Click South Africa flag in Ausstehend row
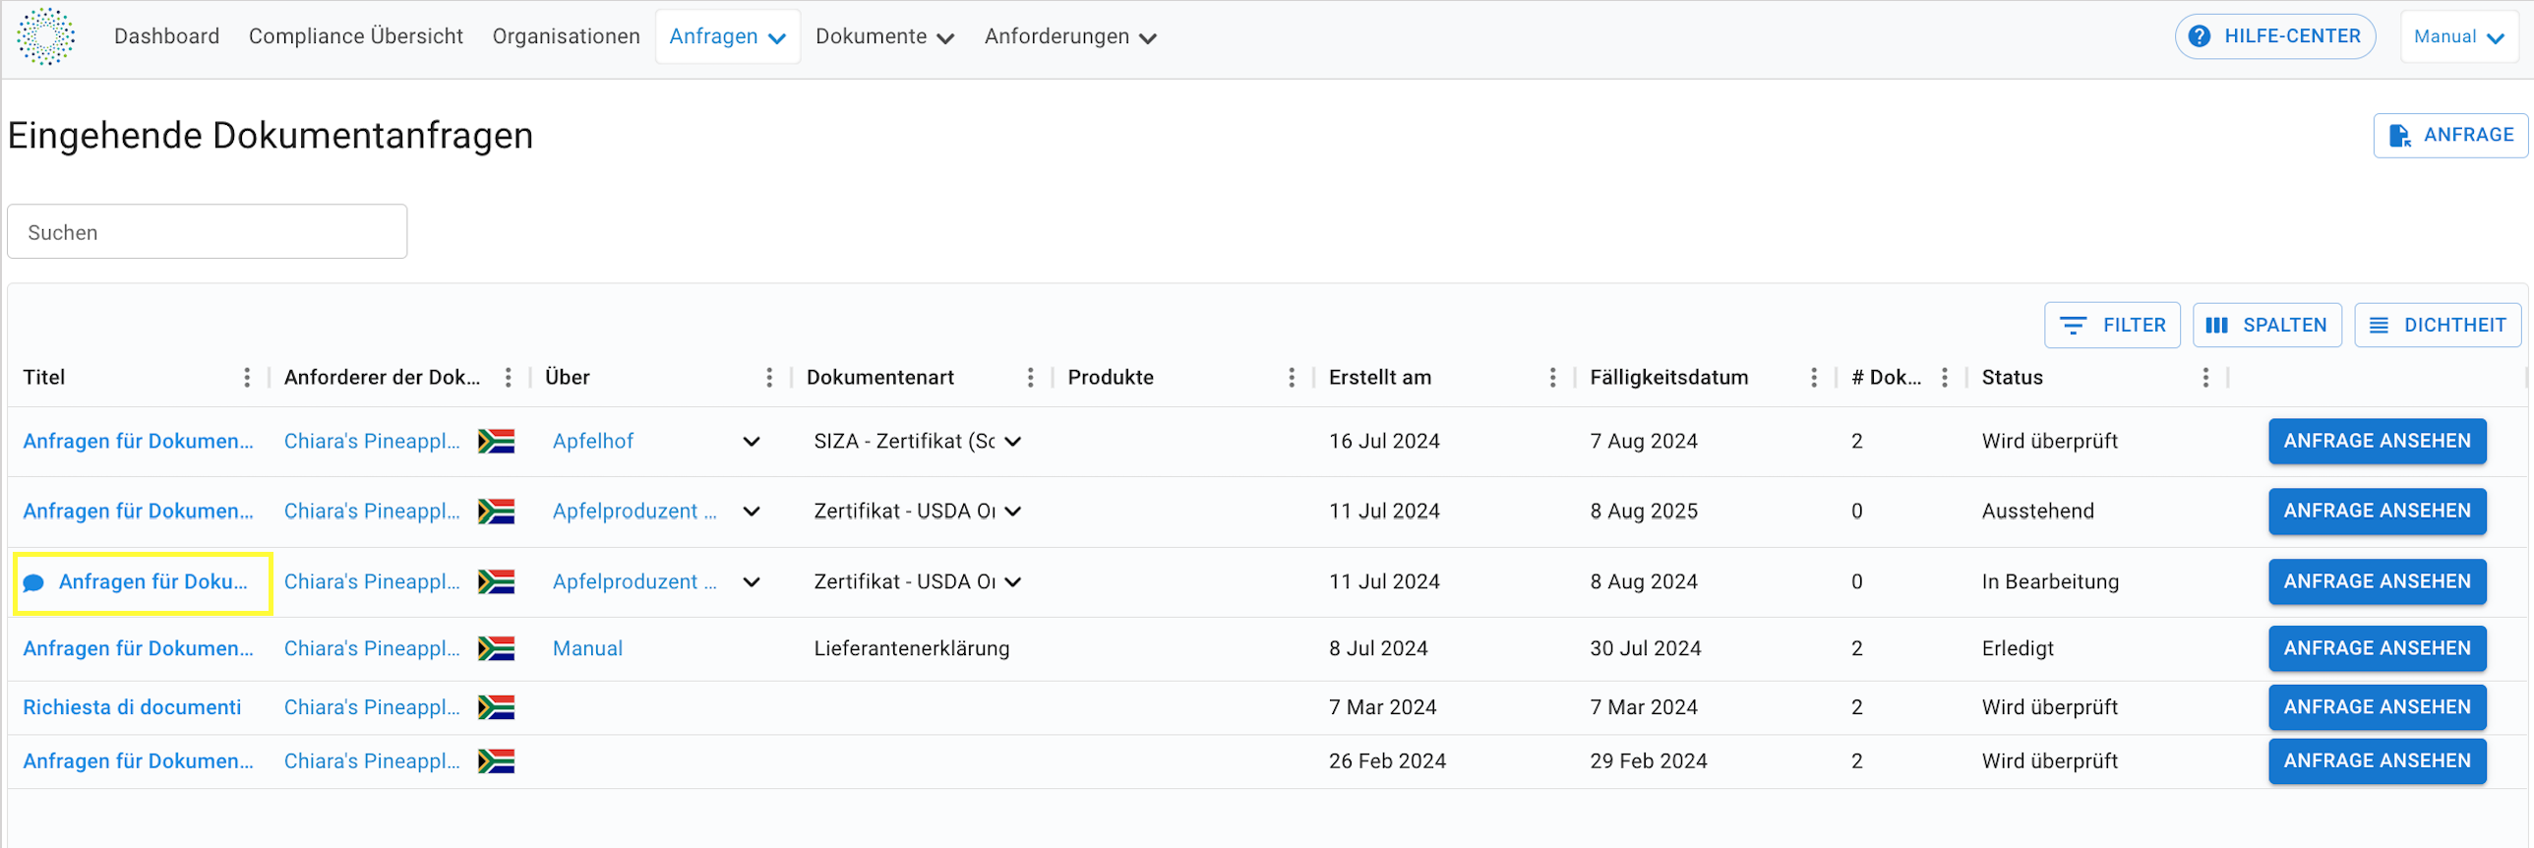2534x848 pixels. (496, 512)
